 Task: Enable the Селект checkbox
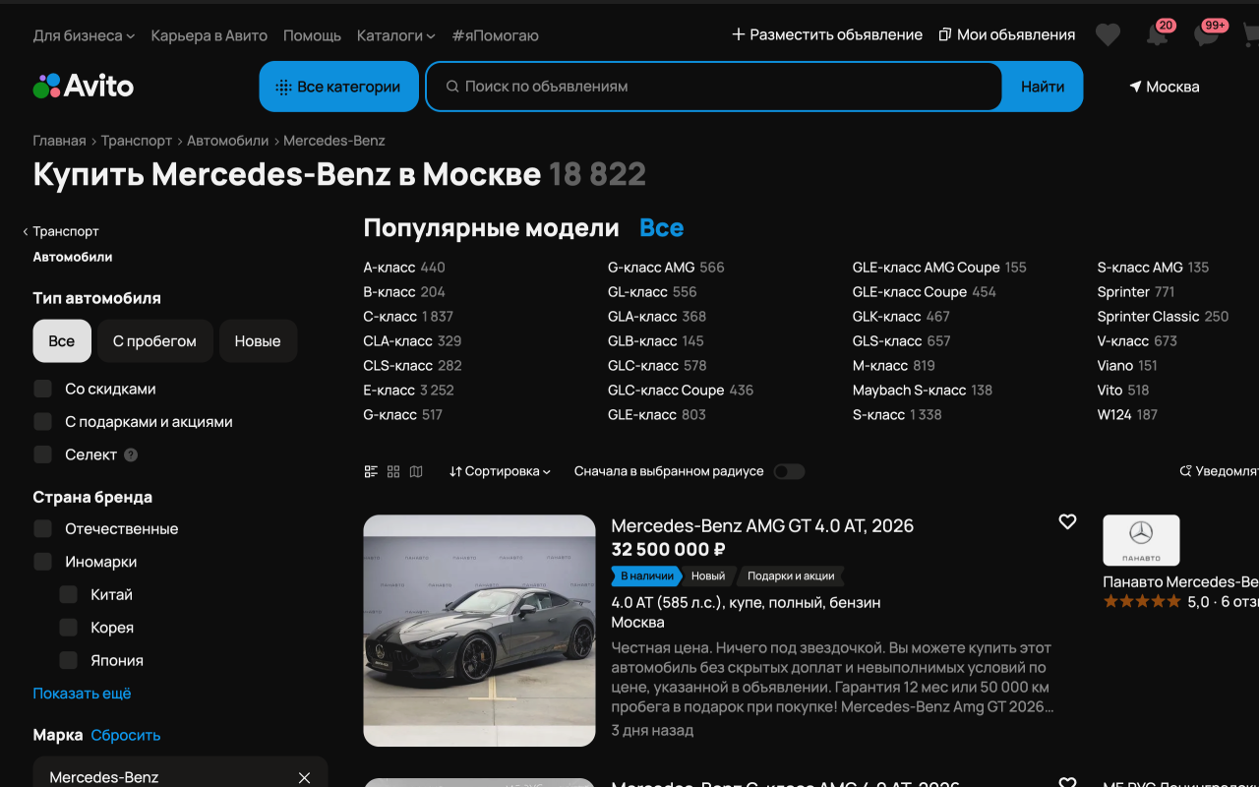[x=42, y=454]
